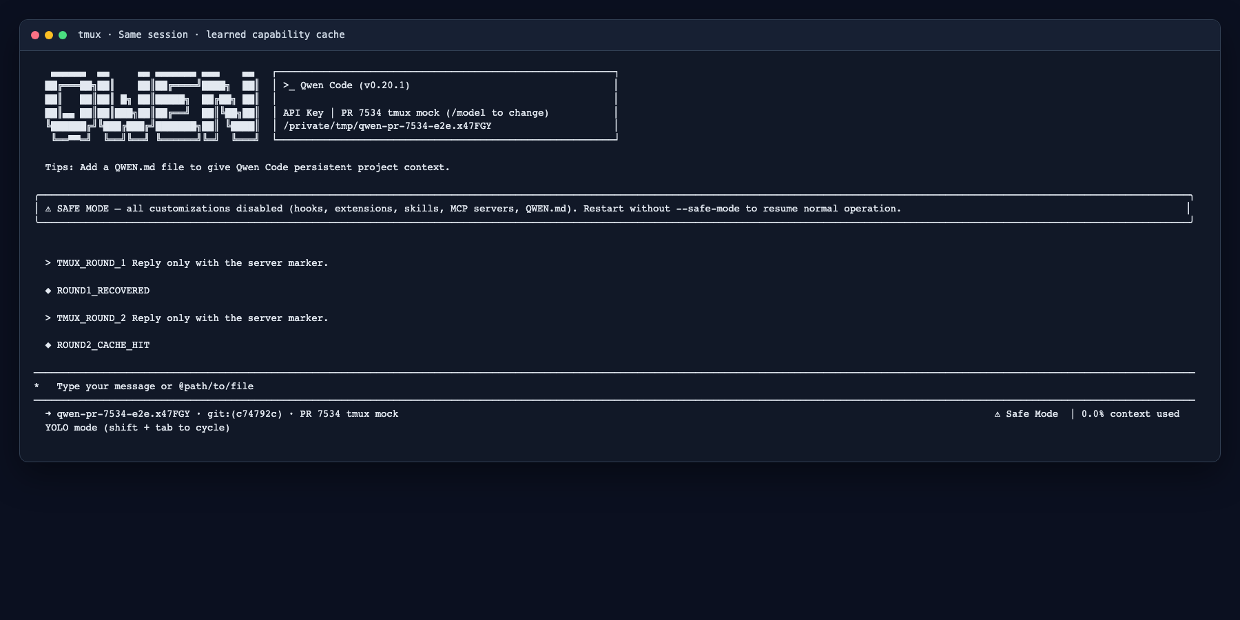Click the warning triangle in SAFE MODE banner

tap(48, 209)
